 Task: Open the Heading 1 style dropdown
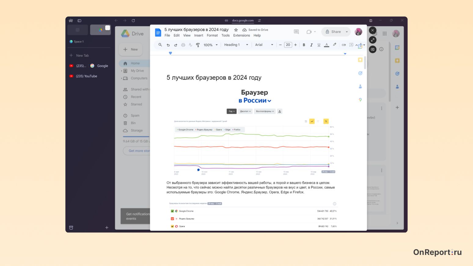tap(236, 45)
